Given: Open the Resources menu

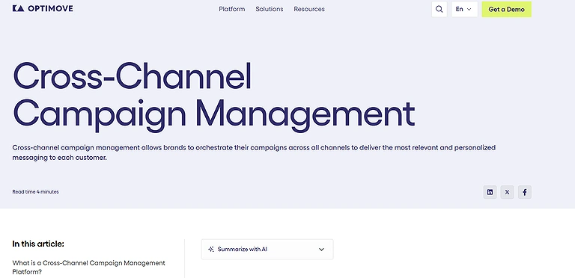Looking at the screenshot, I should (x=309, y=9).
